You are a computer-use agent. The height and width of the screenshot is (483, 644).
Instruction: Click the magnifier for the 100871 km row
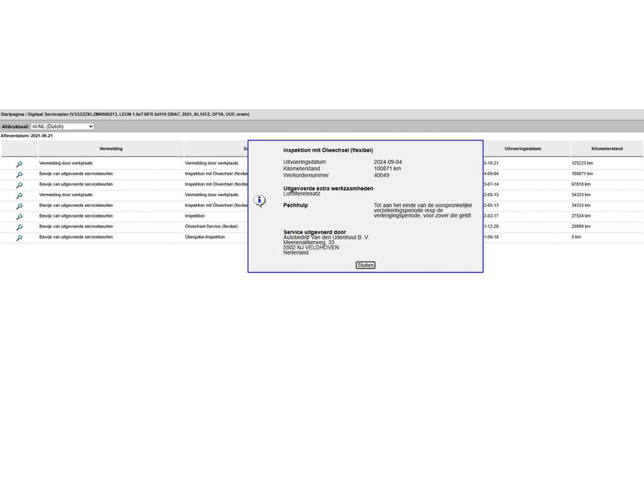pyautogui.click(x=19, y=175)
